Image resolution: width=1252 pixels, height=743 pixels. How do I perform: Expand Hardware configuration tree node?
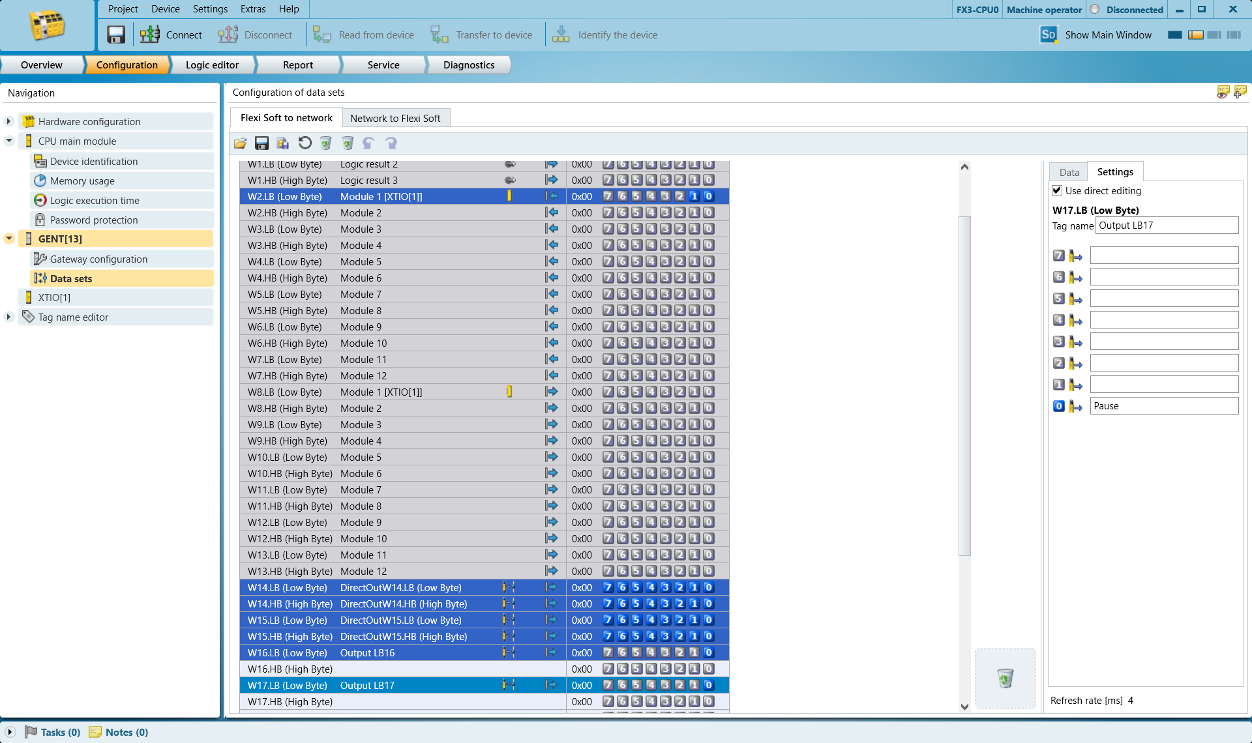(x=9, y=121)
